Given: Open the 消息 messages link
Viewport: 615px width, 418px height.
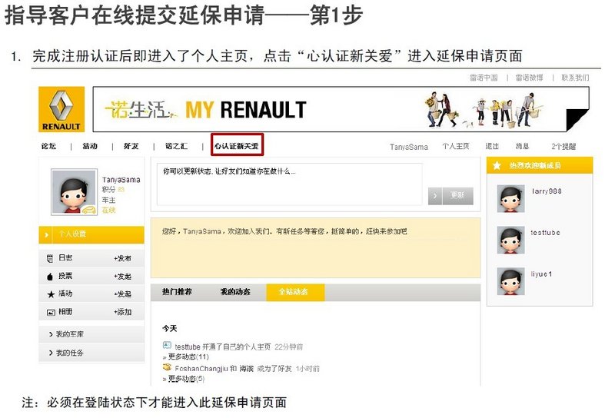Looking at the screenshot, I should click(x=523, y=146).
